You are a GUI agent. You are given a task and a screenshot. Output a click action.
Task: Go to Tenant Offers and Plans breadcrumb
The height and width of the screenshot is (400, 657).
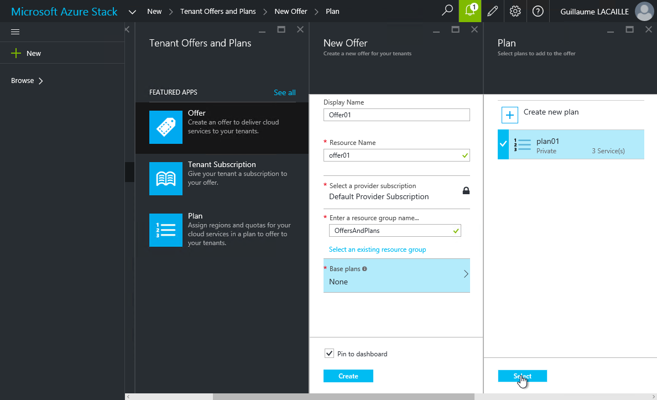[218, 11]
